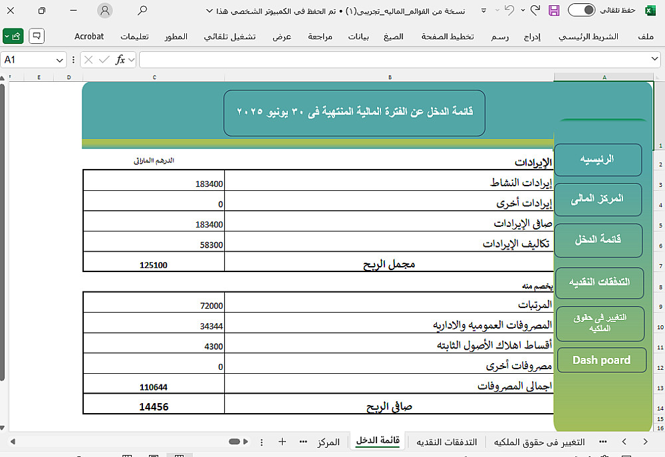This screenshot has width=665, height=457.
Task: Open the Name Box dropdown arrow
Action: coord(59,61)
